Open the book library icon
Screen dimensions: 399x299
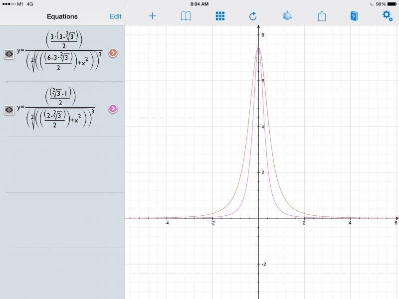pos(186,16)
